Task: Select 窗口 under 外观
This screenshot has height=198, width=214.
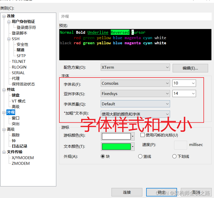Action: 16,118
